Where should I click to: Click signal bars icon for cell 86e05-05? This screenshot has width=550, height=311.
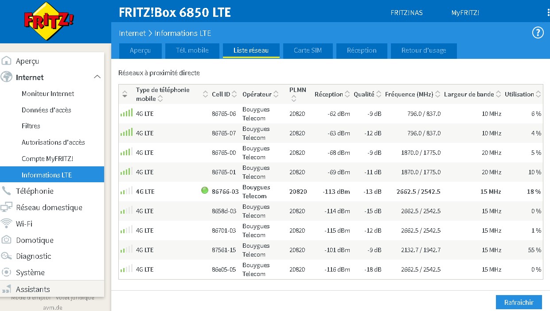click(x=126, y=269)
